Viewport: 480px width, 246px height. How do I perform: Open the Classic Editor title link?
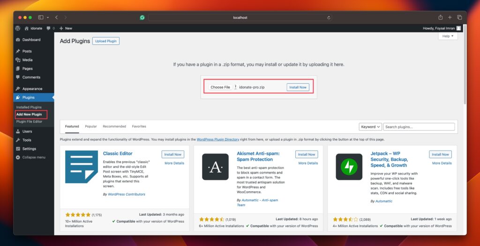click(x=118, y=153)
